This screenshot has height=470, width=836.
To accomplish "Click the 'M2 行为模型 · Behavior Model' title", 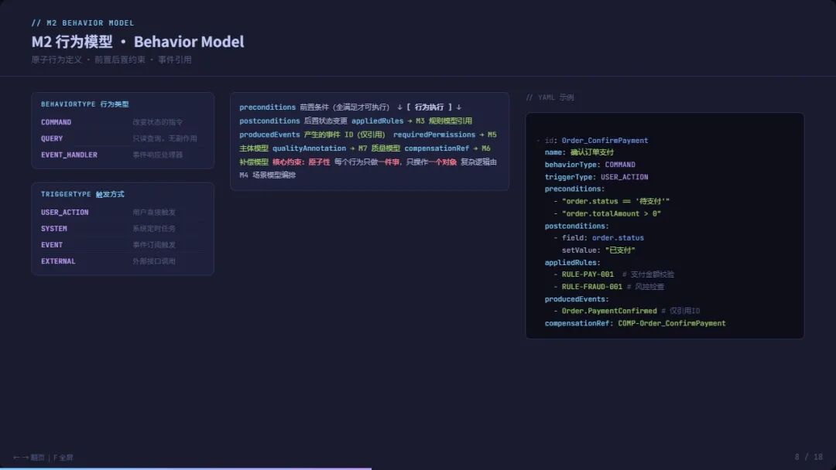I will coord(138,42).
